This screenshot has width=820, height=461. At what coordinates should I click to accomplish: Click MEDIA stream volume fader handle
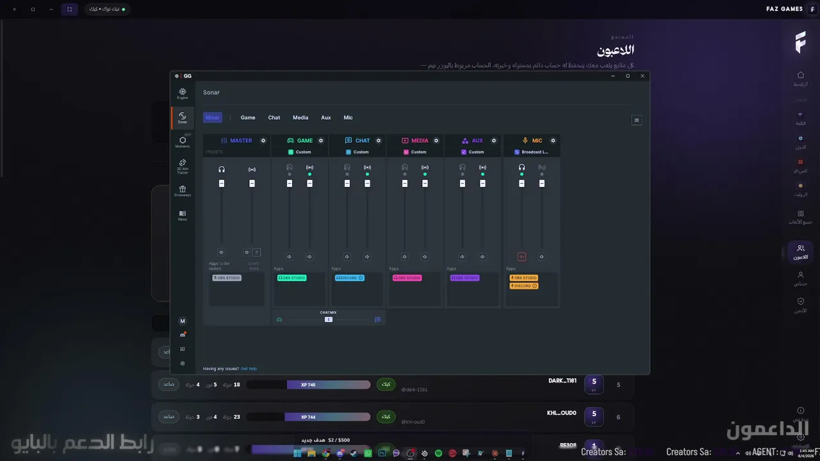(425, 183)
